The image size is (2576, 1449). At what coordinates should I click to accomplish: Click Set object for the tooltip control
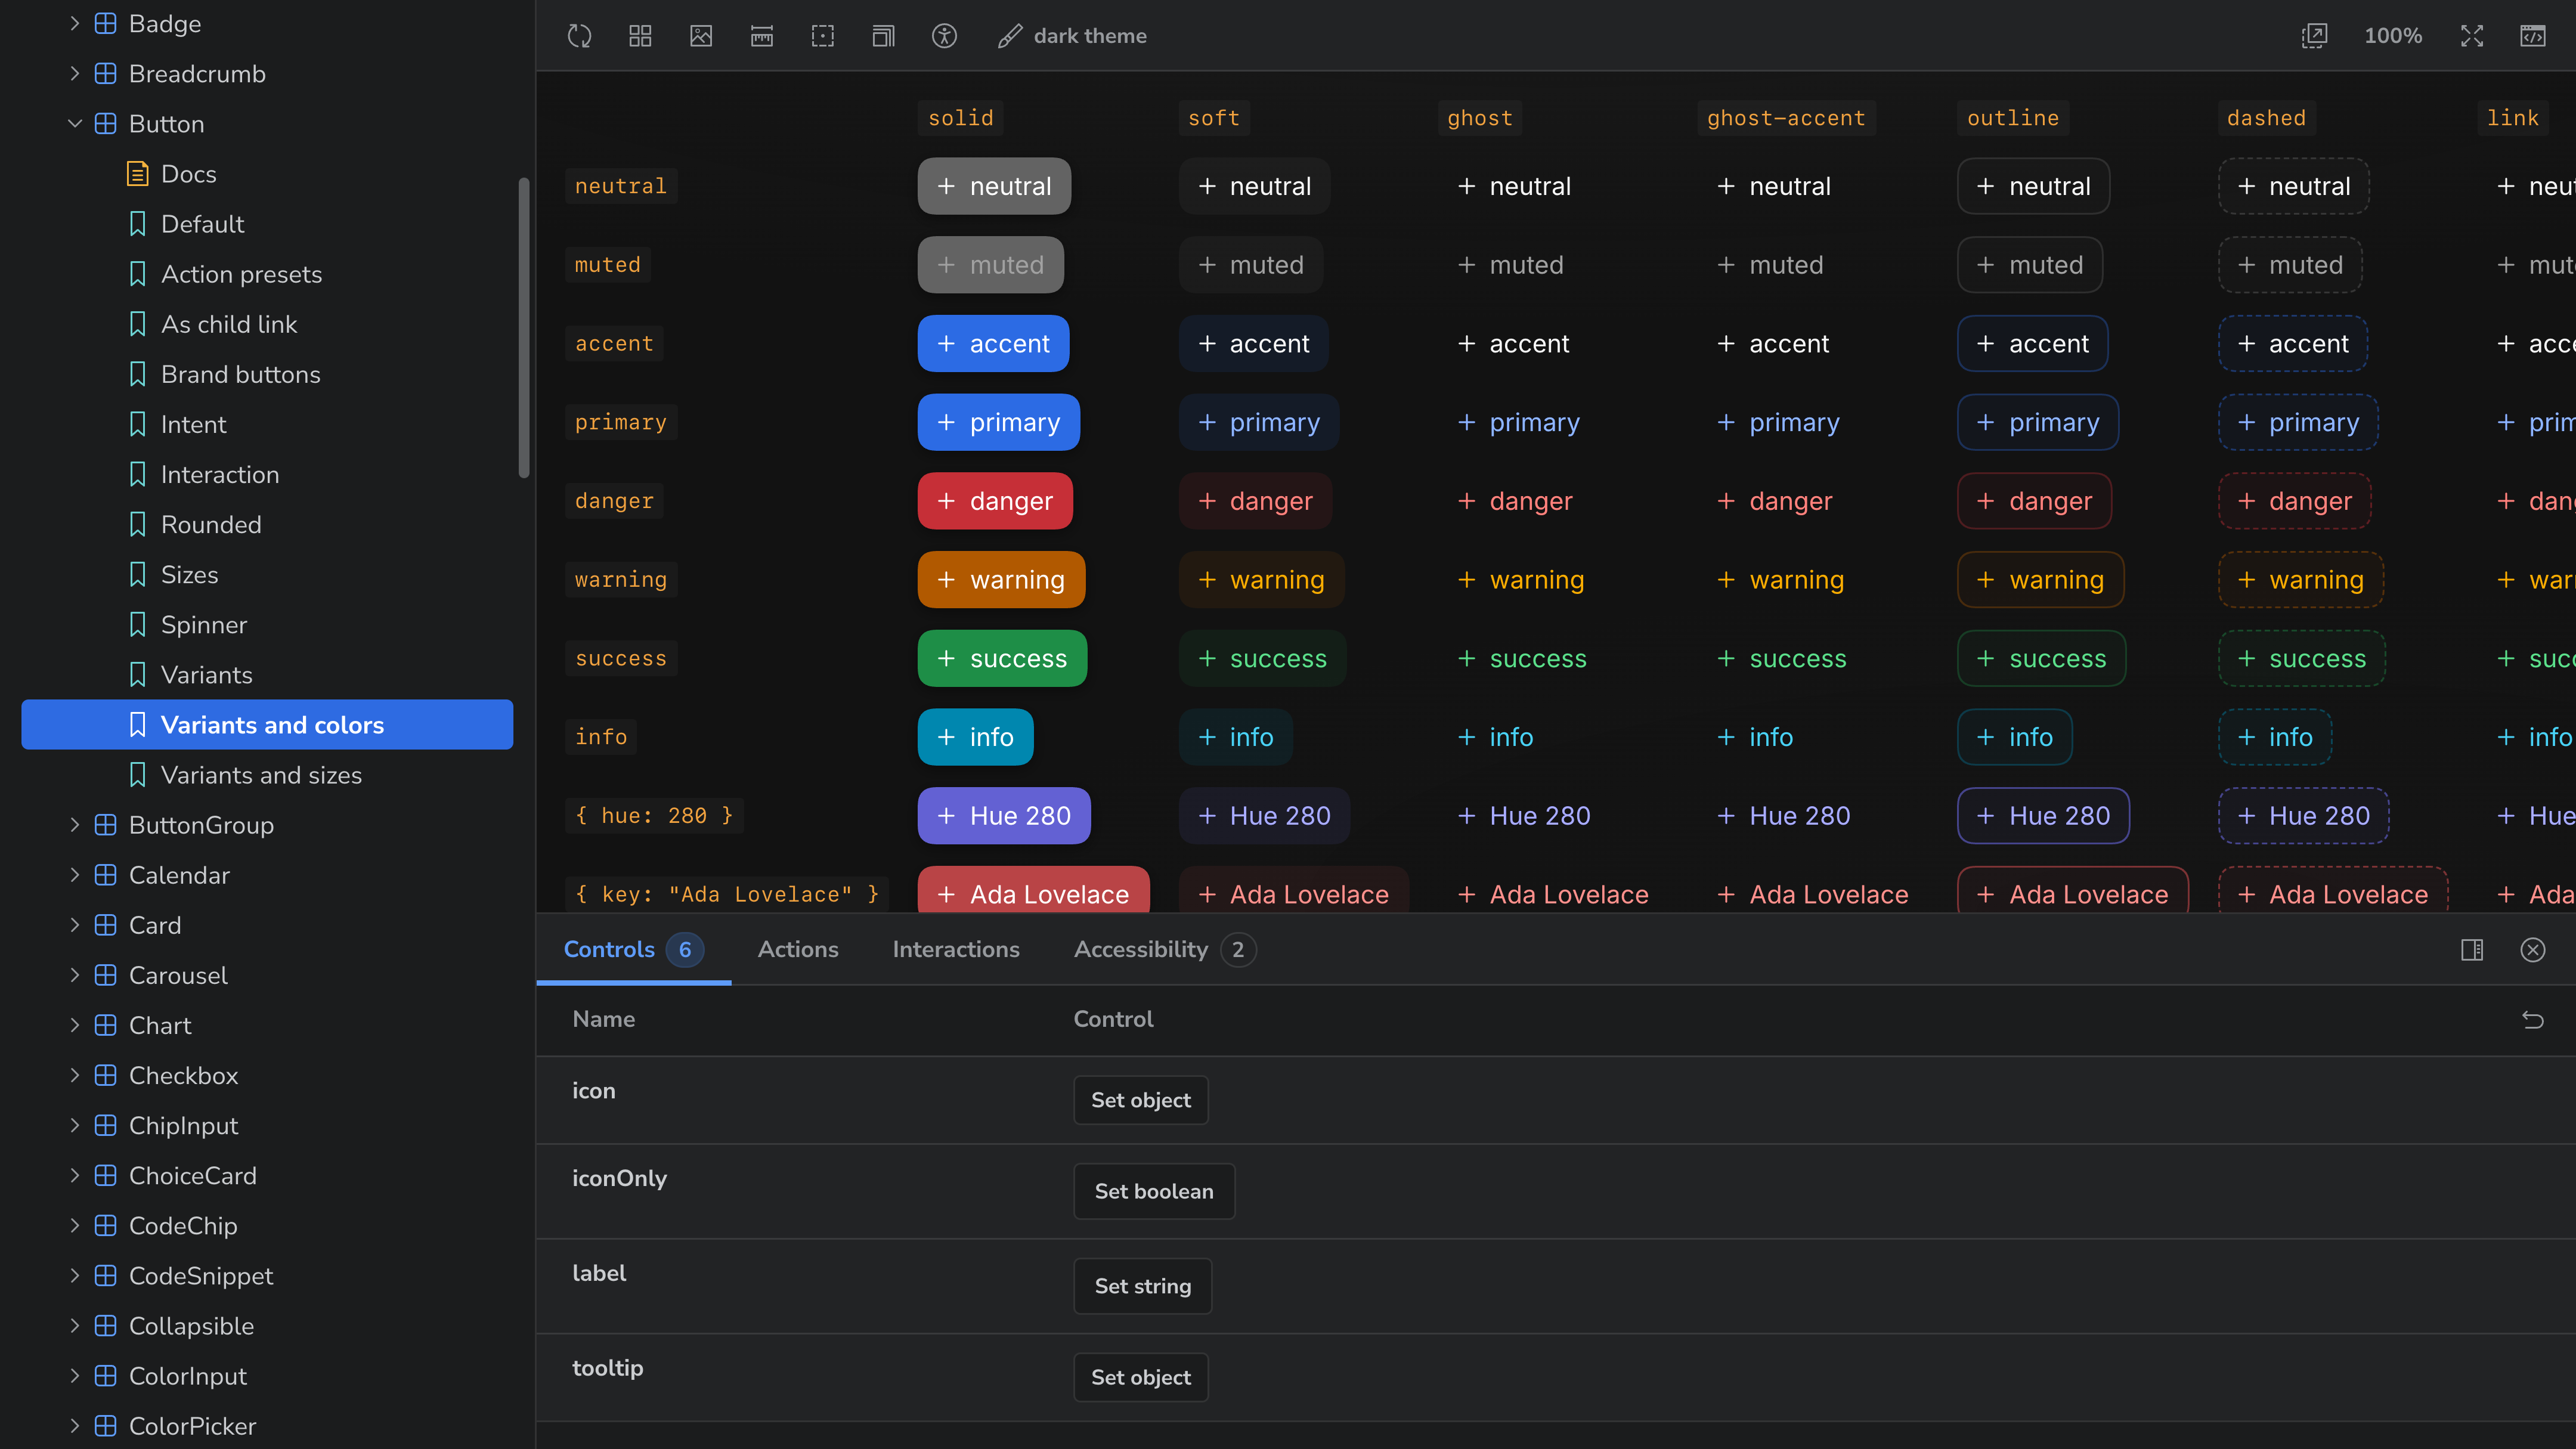pos(1141,1377)
